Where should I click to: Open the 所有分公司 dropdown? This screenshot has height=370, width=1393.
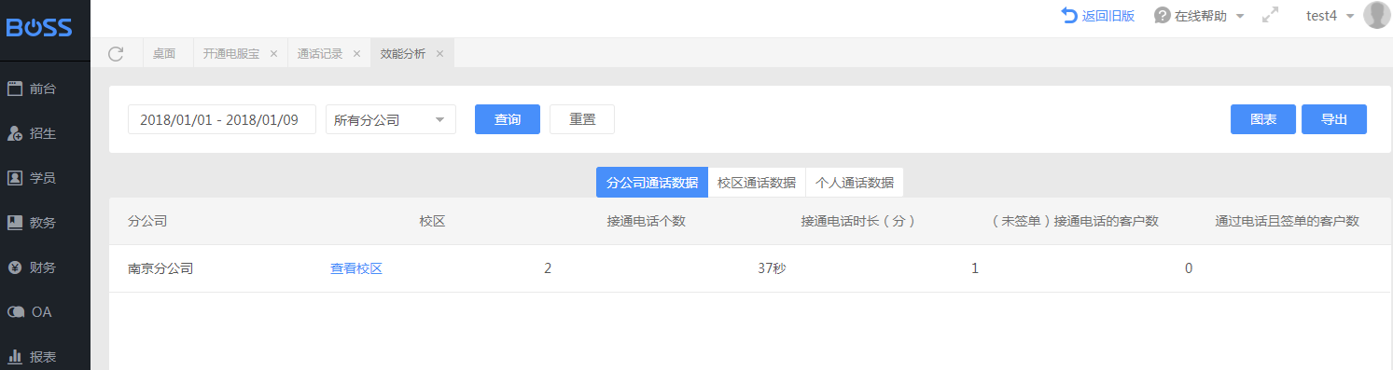click(391, 119)
